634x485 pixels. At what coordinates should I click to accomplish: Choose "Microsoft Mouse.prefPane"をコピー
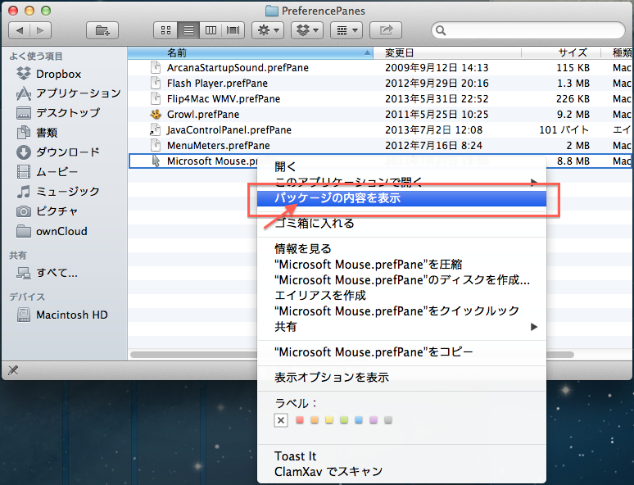(x=401, y=352)
